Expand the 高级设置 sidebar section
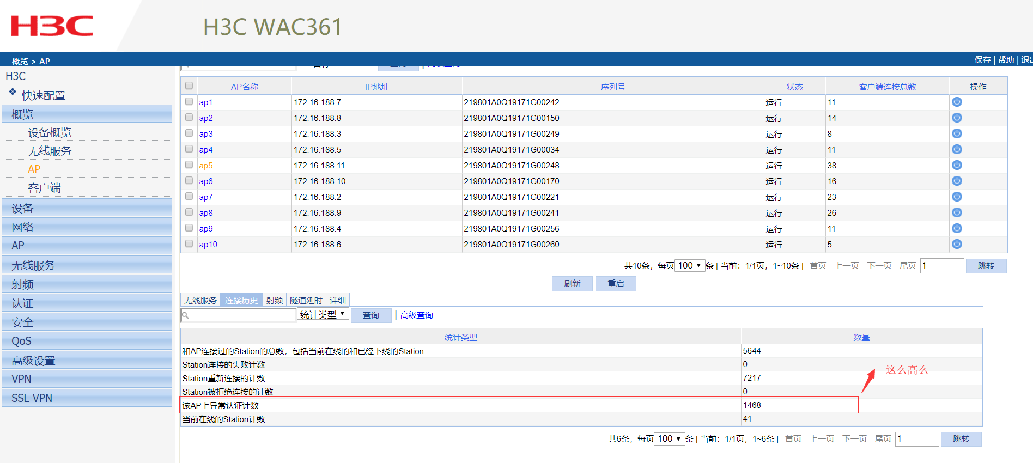This screenshot has width=1033, height=463. 87,360
